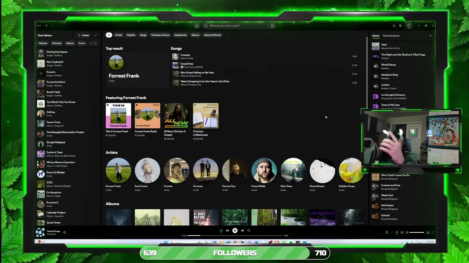The image size is (469, 263).
Task: Play the song ForestFires
Action: 265,65
